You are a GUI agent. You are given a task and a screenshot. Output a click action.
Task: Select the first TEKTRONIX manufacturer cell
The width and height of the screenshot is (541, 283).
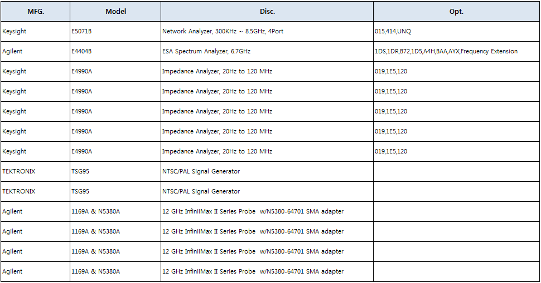19,171
